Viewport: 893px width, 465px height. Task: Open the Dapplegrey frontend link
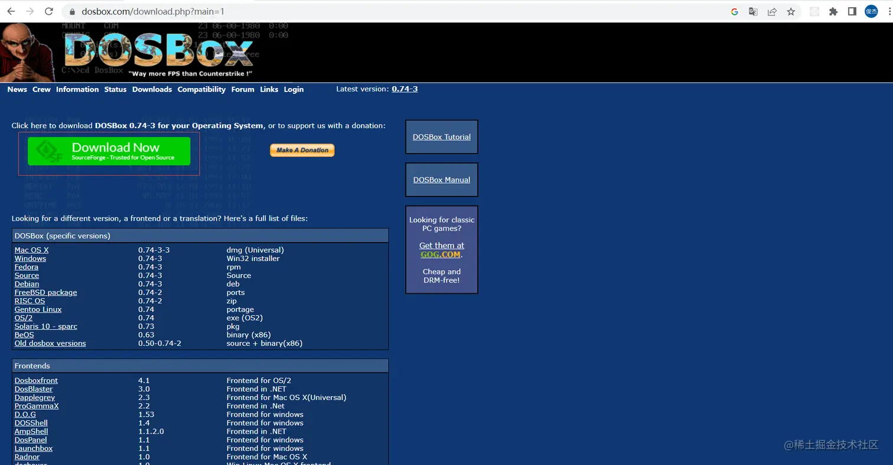(35, 398)
